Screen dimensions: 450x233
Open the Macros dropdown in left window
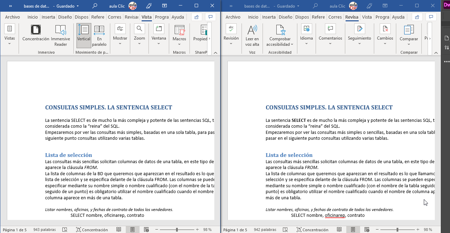[x=180, y=35]
